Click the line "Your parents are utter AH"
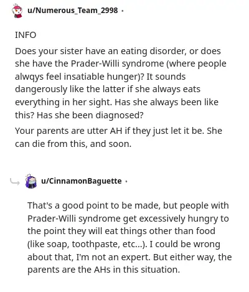Image resolution: width=249 pixels, height=292 pixels. [x=118, y=131]
